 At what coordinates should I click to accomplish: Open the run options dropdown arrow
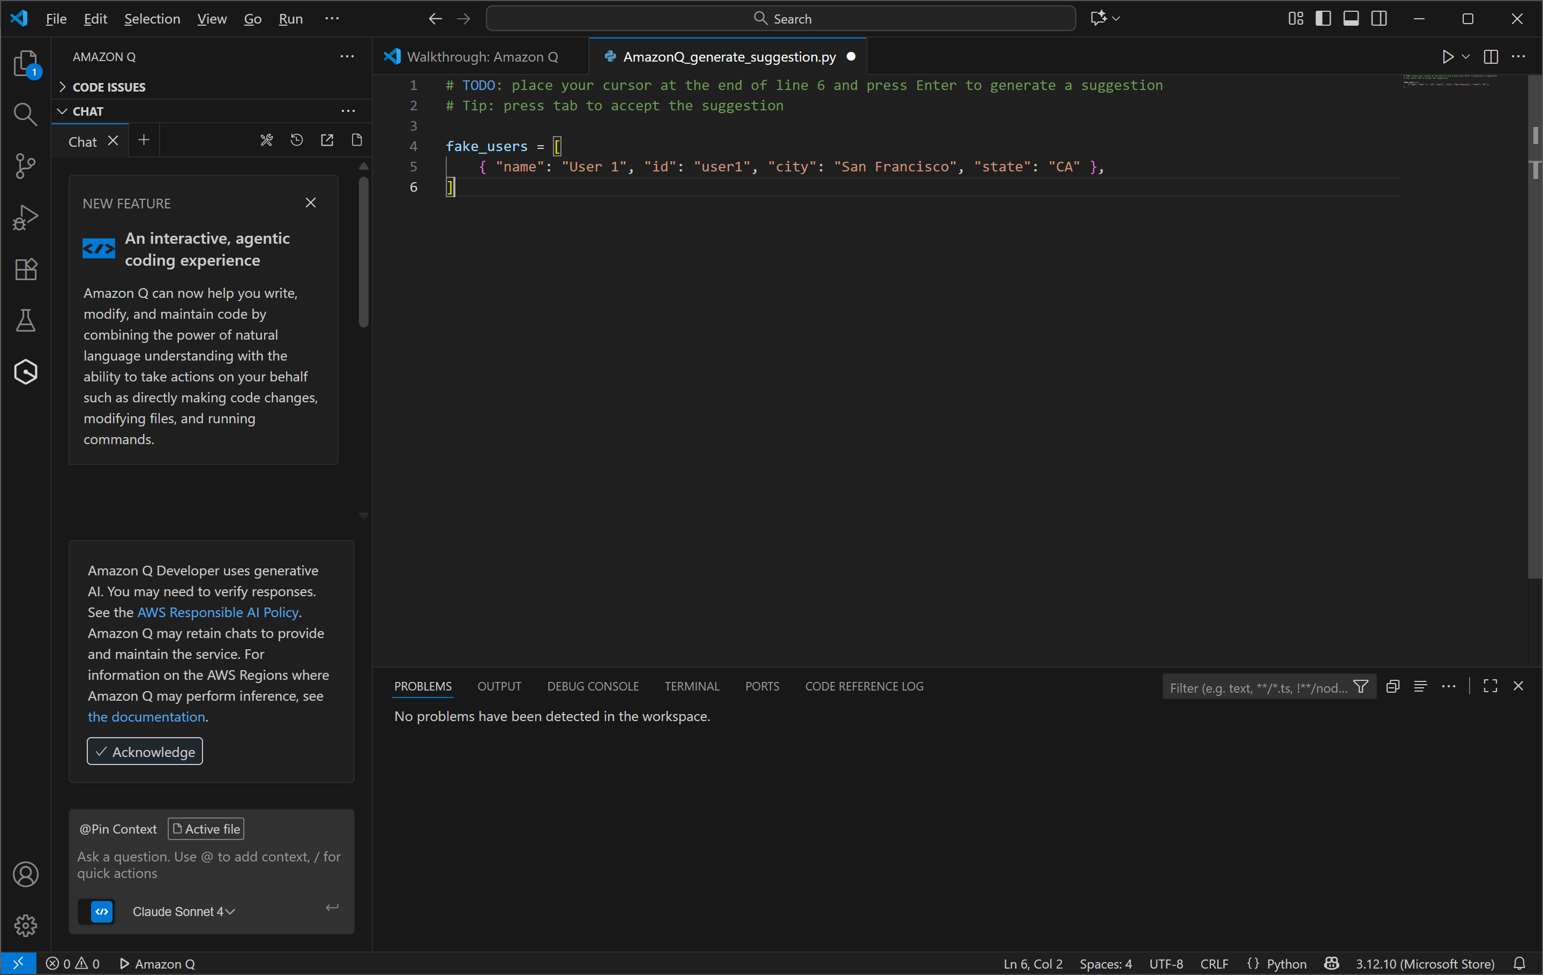[x=1465, y=56]
